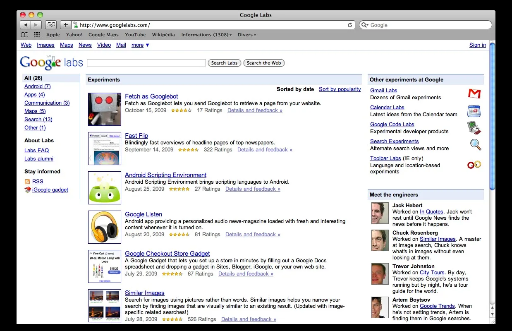The height and width of the screenshot is (331, 512).
Task: Open the bookmarks book icon
Action: (x=25, y=35)
